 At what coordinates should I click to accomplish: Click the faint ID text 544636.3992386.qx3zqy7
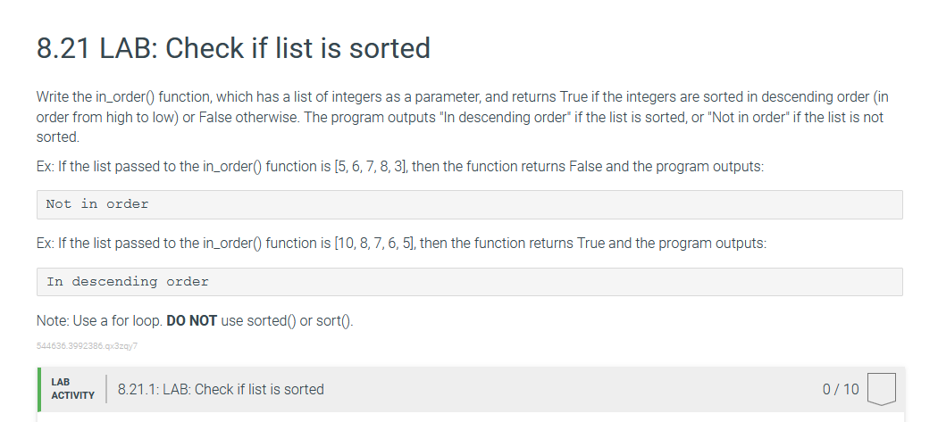pyautogui.click(x=87, y=346)
